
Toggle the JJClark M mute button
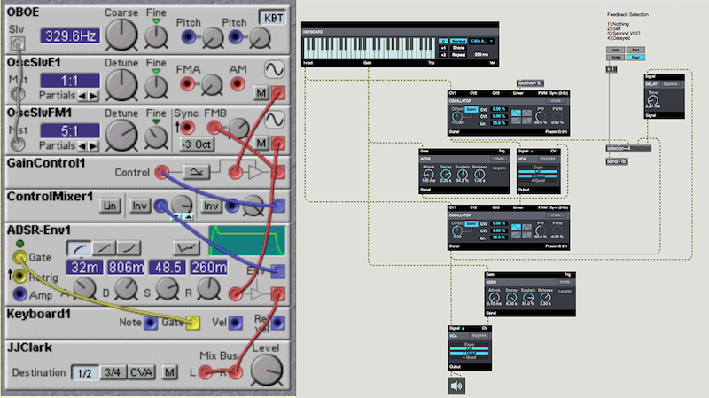click(x=169, y=372)
